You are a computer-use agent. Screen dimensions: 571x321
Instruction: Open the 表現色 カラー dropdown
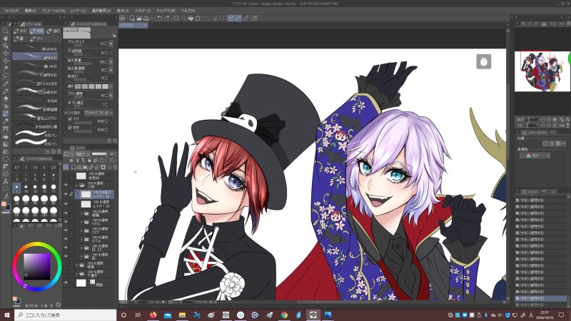[x=535, y=156]
